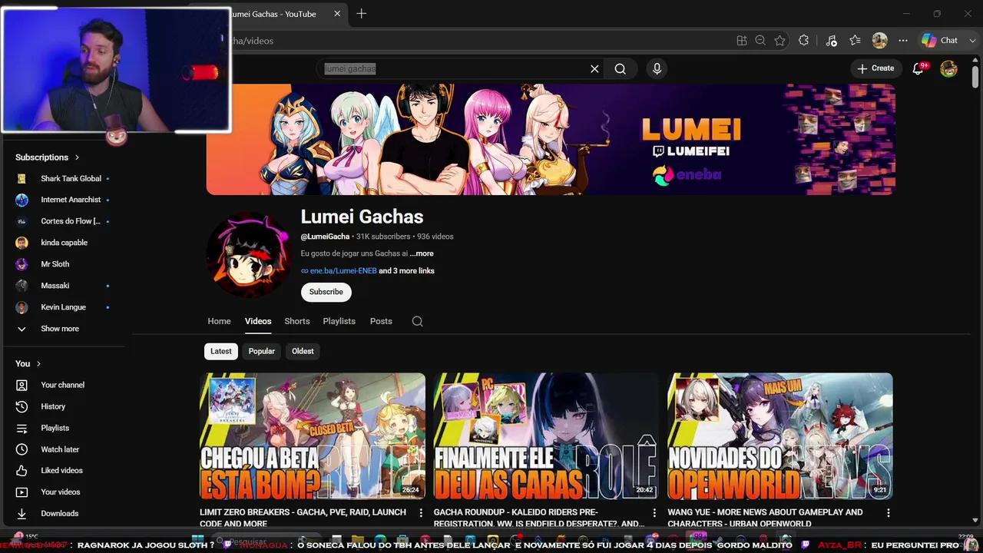Open a new browser tab with plus icon
This screenshot has width=983, height=553.
tap(362, 14)
